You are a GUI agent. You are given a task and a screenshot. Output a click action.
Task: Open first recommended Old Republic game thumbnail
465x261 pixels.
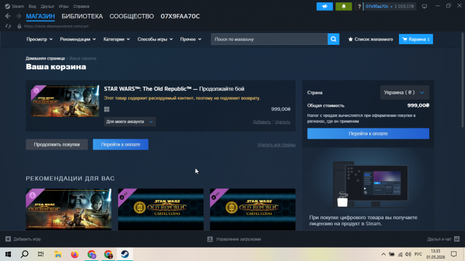coord(68,210)
